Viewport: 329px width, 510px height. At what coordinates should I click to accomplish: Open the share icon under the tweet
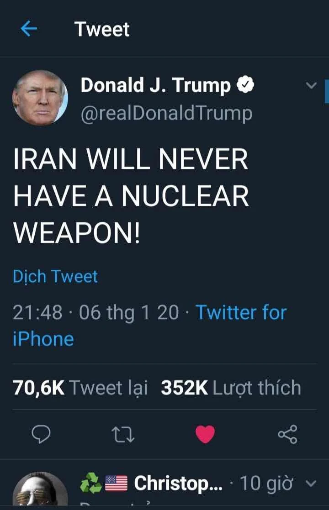coord(288,434)
